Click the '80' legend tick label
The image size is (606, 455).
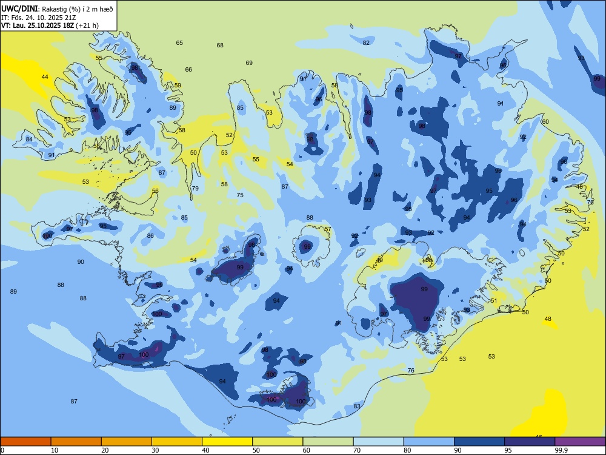point(407,450)
